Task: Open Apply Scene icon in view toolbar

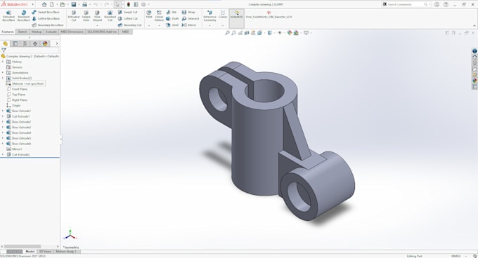Action: 296,33
